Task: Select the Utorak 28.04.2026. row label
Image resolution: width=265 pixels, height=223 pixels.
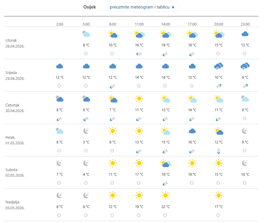Action: click(x=14, y=43)
